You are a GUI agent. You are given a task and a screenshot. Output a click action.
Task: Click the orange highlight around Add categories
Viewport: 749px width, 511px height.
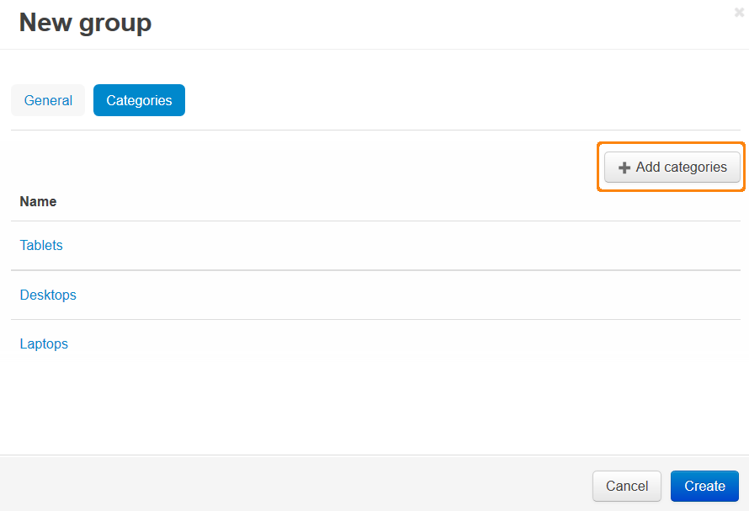(671, 143)
